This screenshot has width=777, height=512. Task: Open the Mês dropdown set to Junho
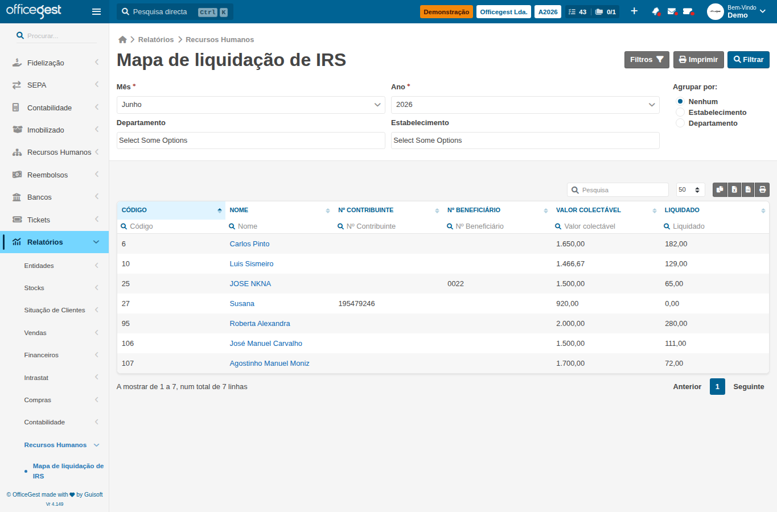pos(251,105)
